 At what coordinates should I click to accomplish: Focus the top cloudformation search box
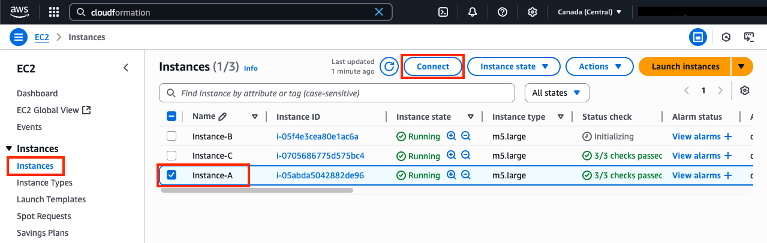pyautogui.click(x=231, y=12)
